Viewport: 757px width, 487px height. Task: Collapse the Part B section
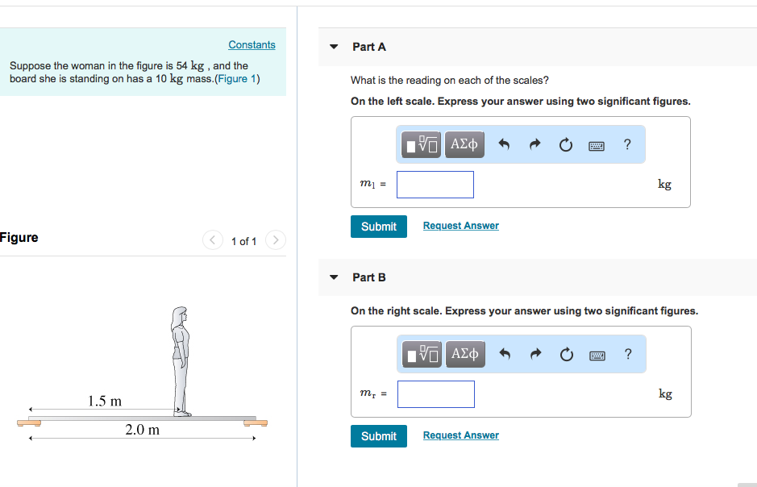click(x=334, y=277)
